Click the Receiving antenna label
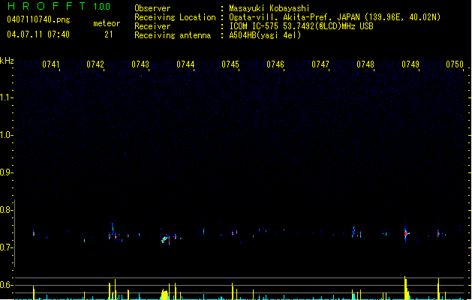 (173, 35)
